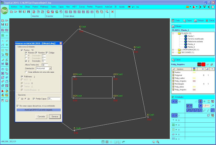Screen dimensions: 216x145
Task: Switch to the Capas panel tab
Action: click(188, 21)
